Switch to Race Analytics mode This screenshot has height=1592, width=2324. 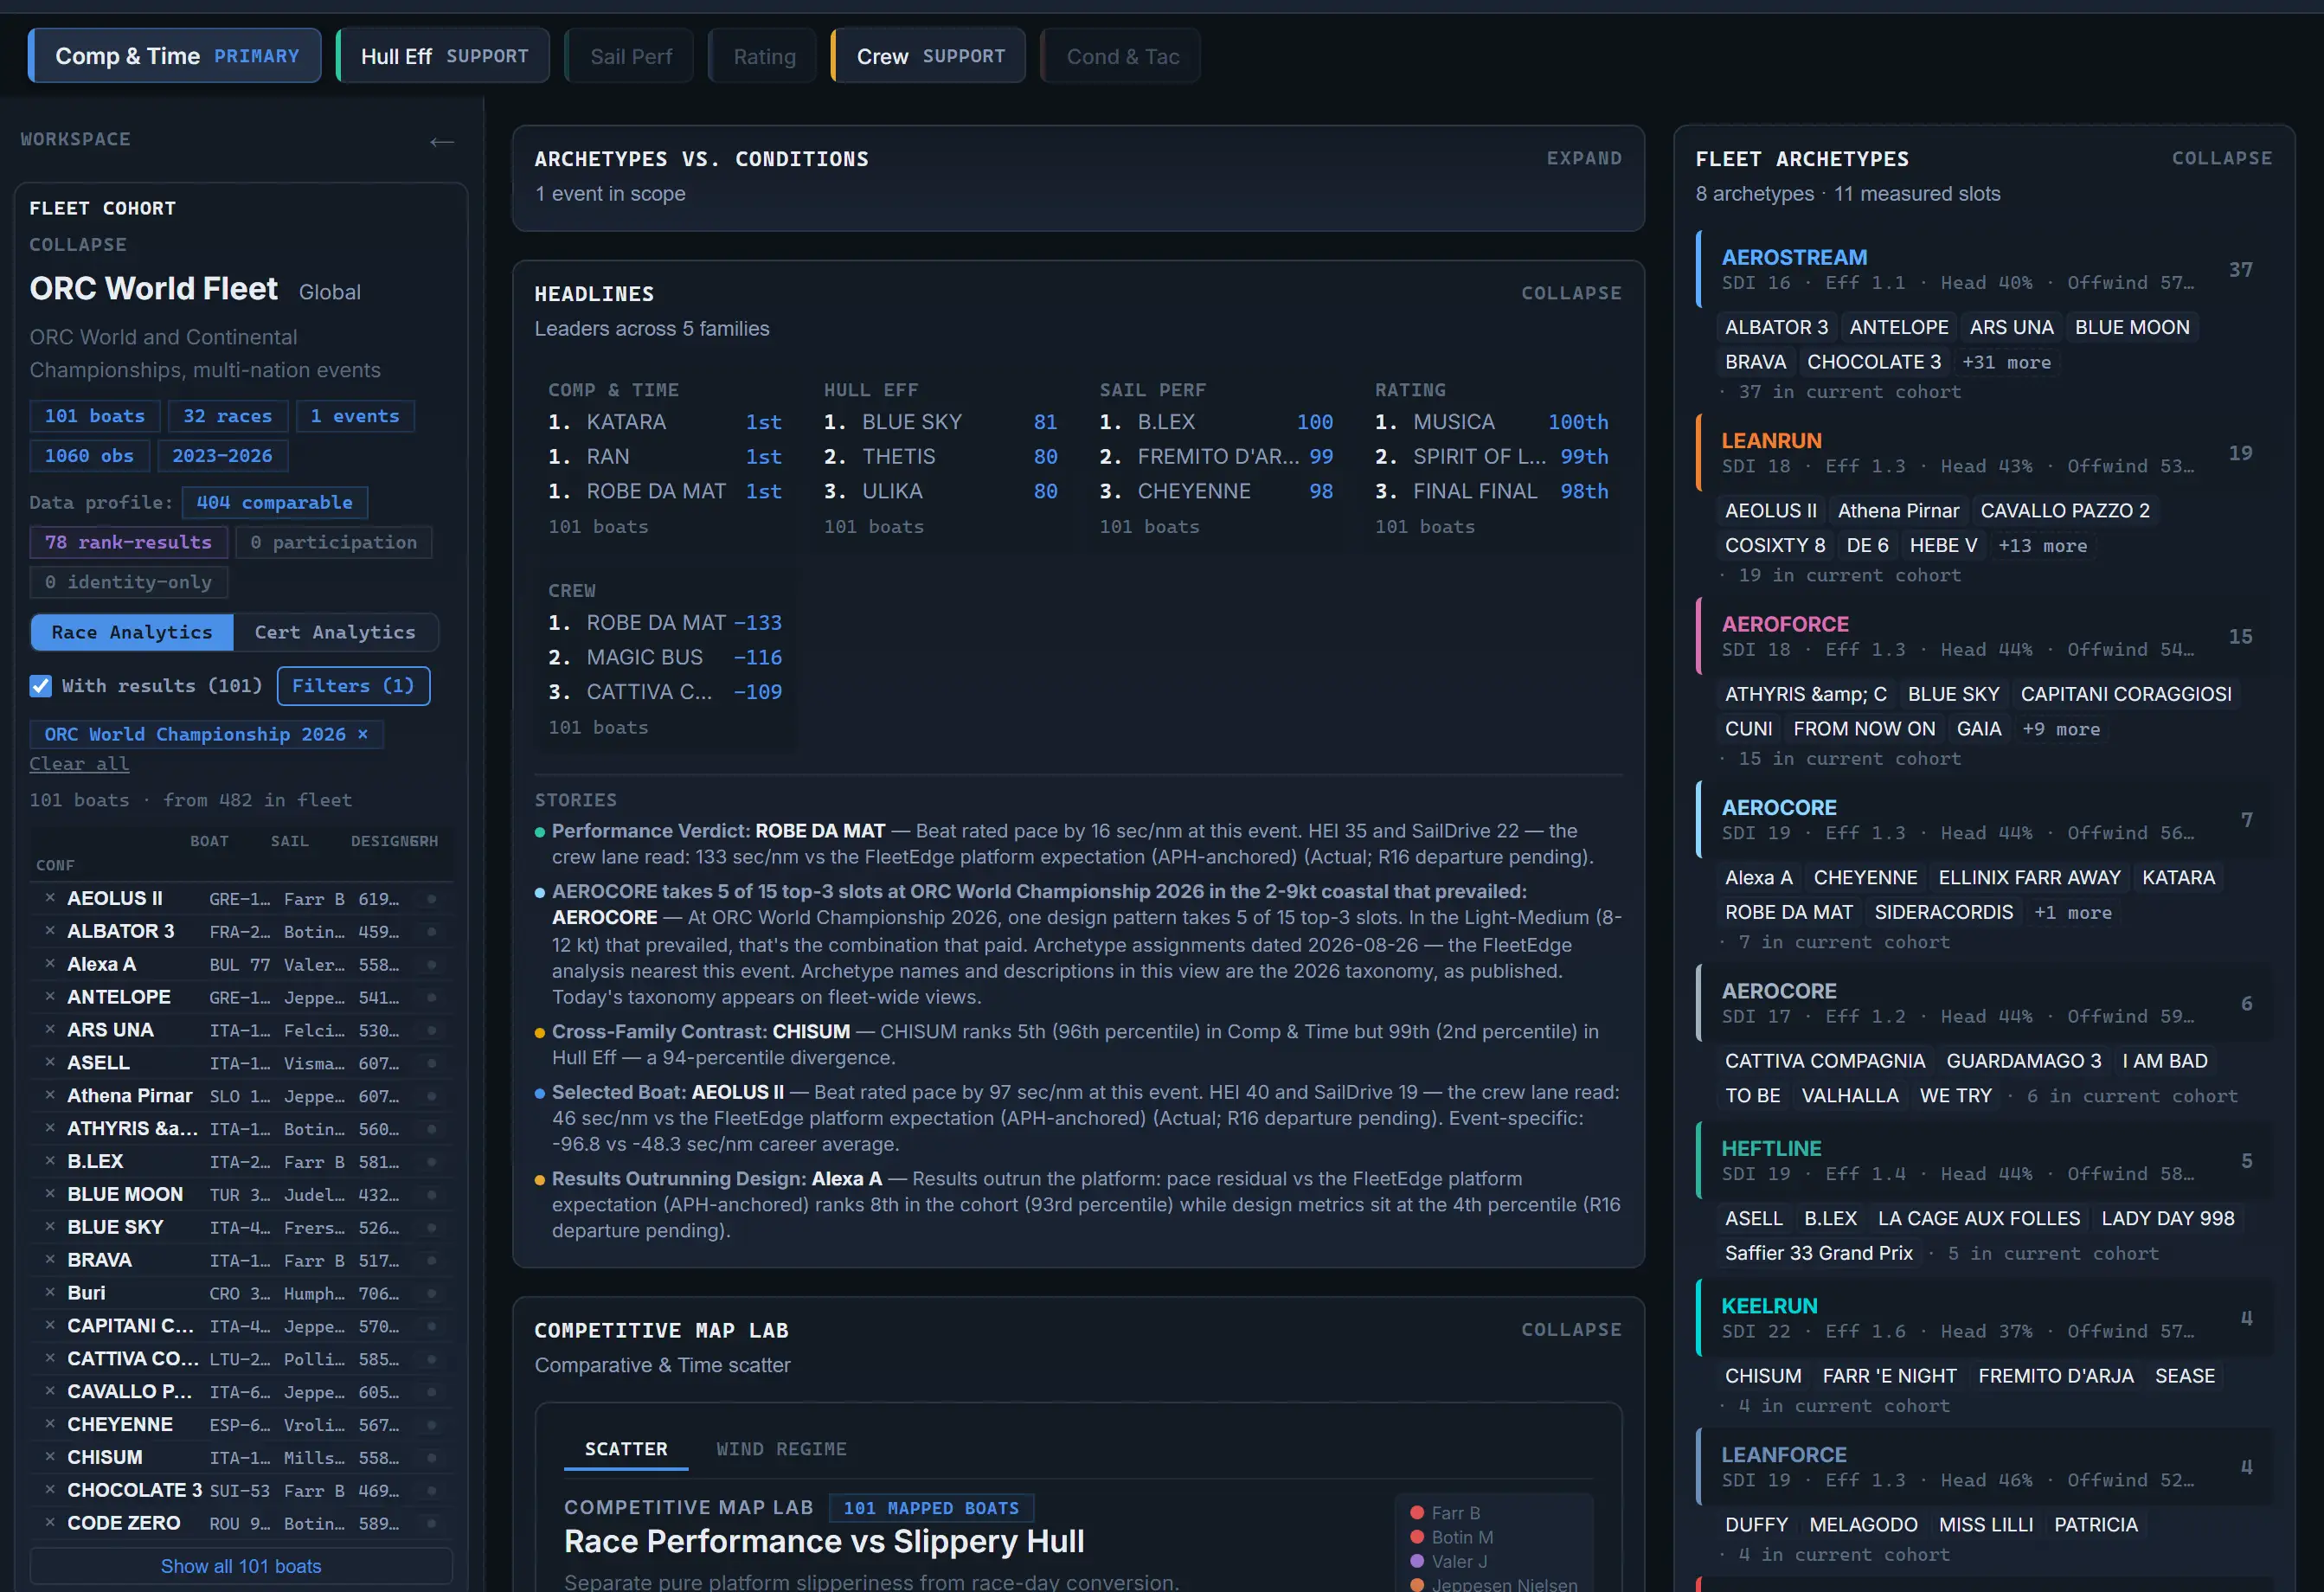132,632
